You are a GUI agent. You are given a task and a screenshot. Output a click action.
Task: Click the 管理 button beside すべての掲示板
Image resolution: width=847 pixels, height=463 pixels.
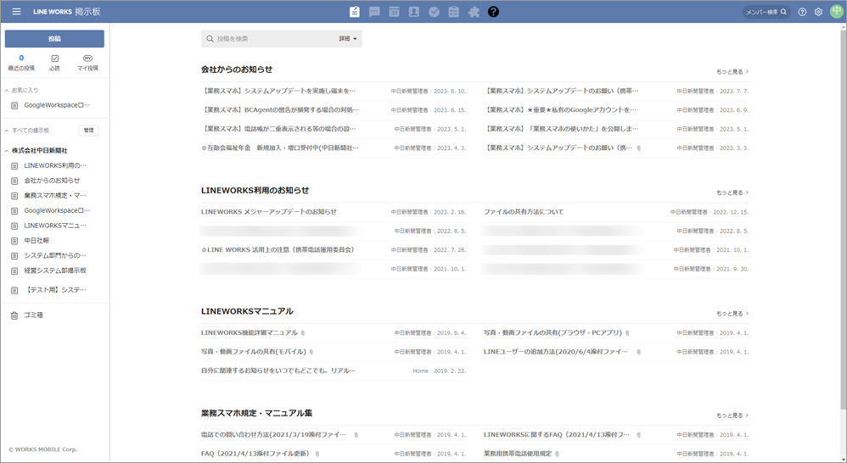pos(89,131)
